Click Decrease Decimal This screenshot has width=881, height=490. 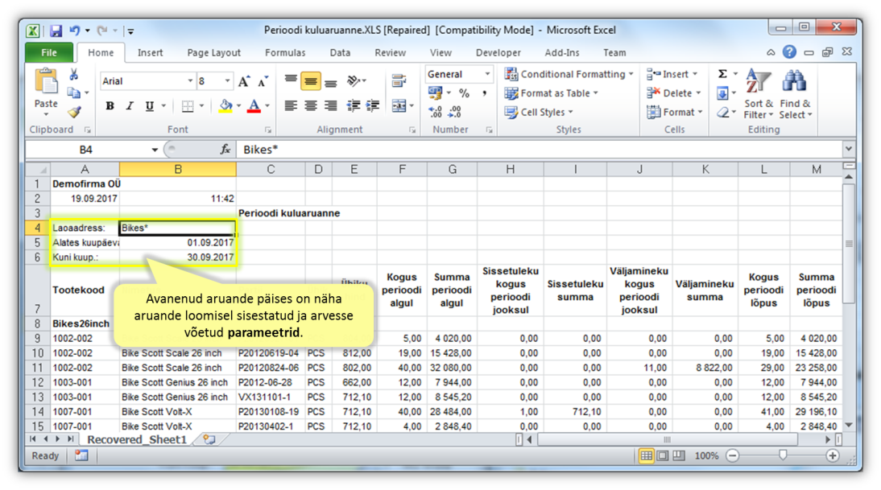tap(455, 113)
